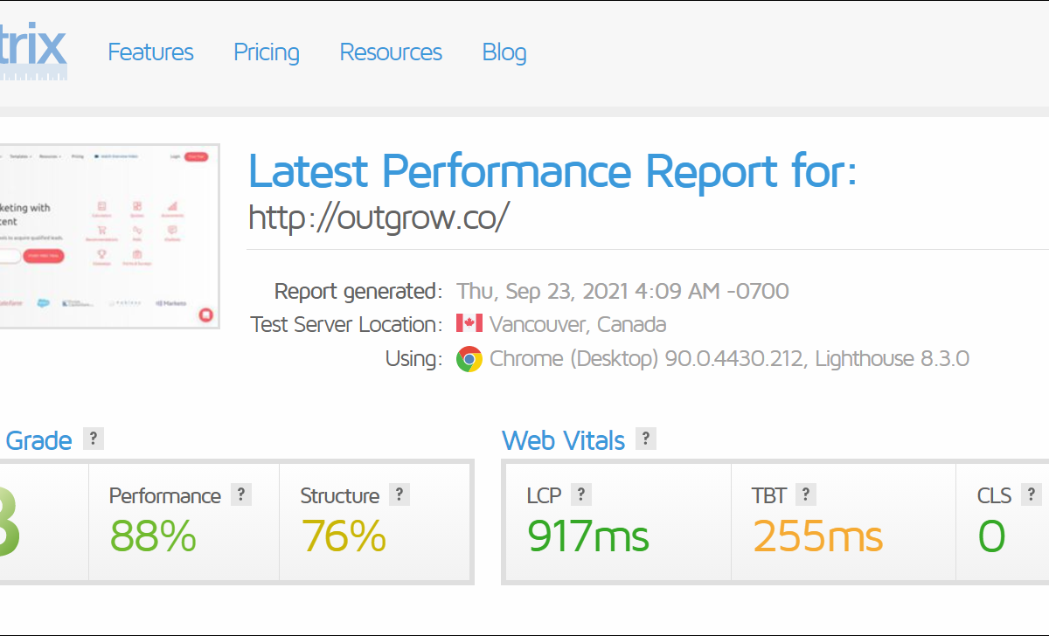Click the outgrow.co site screenshot thumbnail
The image size is (1049, 636).
coord(108,236)
